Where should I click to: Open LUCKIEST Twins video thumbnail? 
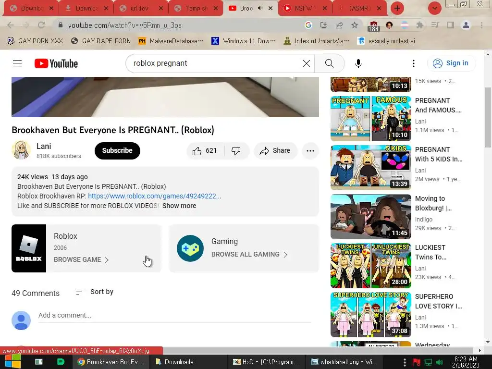pyautogui.click(x=370, y=265)
